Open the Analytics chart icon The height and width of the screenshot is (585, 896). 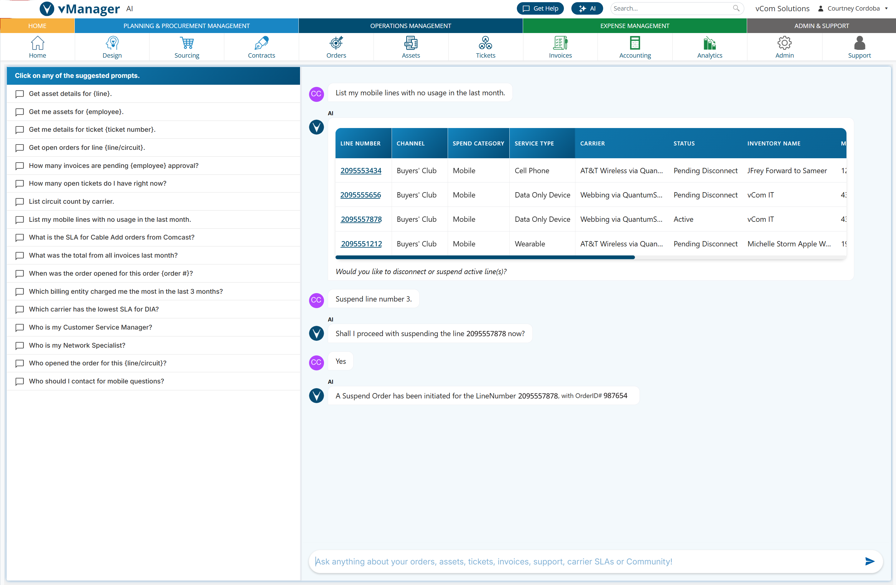click(709, 43)
